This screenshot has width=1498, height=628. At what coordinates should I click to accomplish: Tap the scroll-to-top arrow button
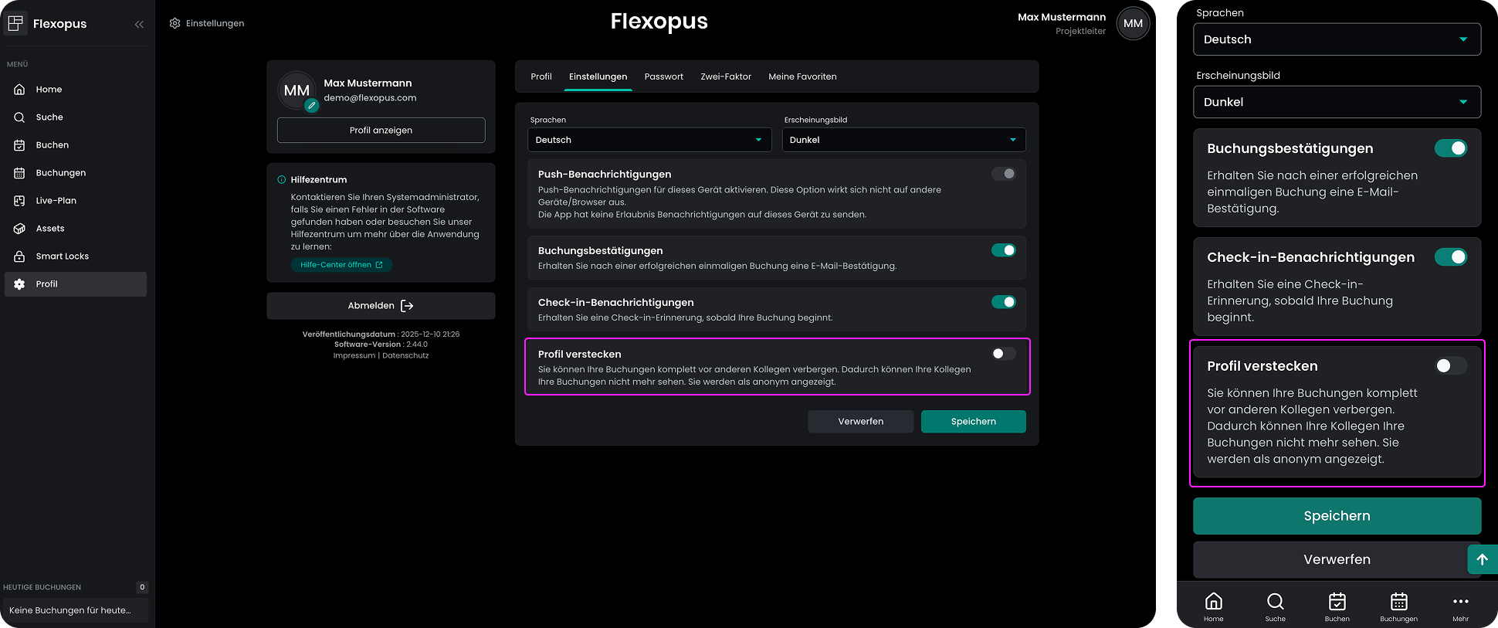point(1482,559)
